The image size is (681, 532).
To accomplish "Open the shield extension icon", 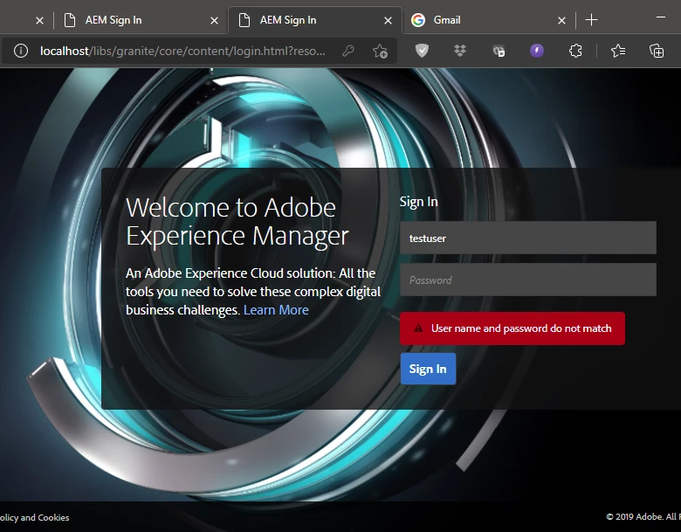I will coord(422,51).
